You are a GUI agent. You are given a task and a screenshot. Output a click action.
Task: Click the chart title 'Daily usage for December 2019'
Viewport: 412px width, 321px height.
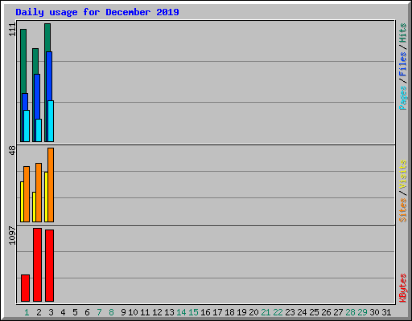click(97, 12)
